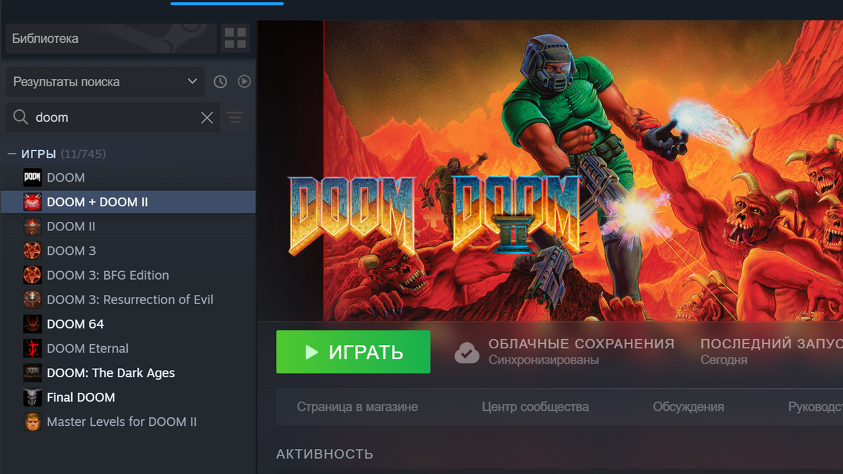Select DOOM 3 in the list

128,251
